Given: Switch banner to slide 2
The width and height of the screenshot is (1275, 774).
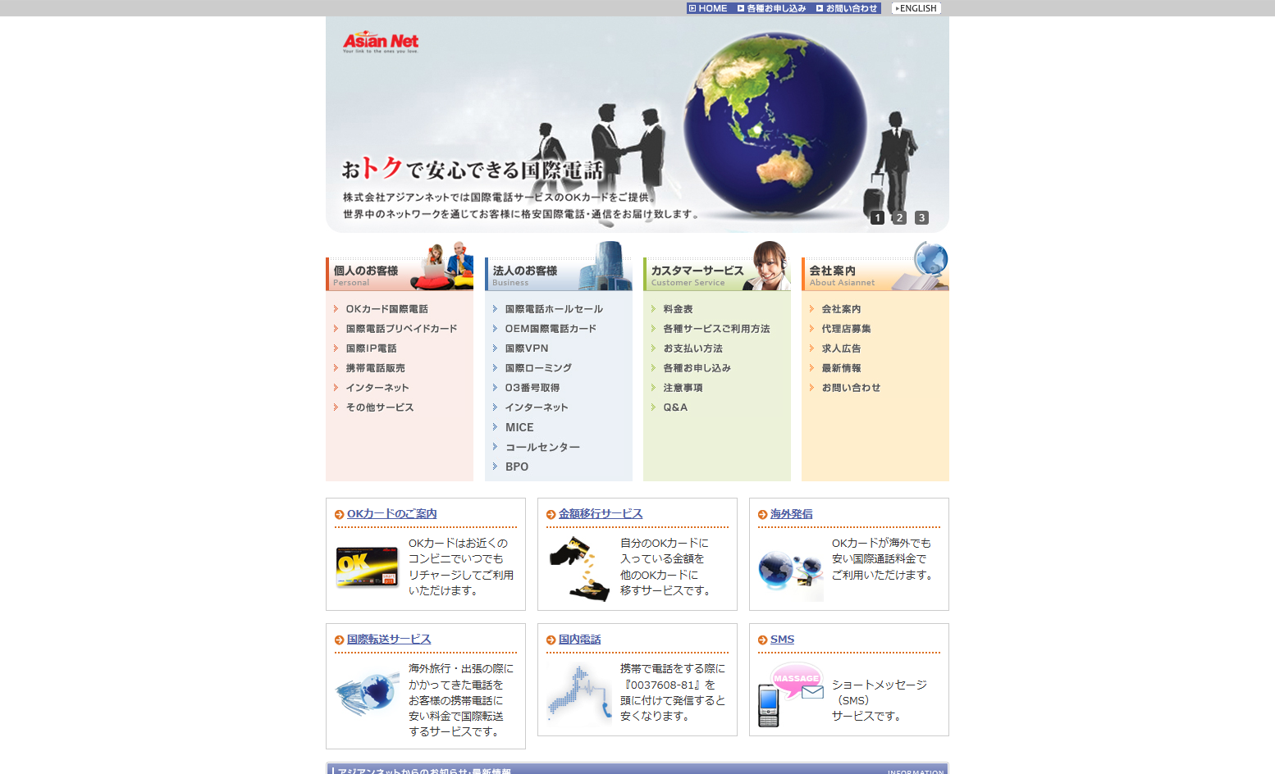Looking at the screenshot, I should (899, 218).
